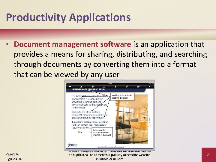
Task: Open the yellow comment balloon in document
Action: click(79, 132)
